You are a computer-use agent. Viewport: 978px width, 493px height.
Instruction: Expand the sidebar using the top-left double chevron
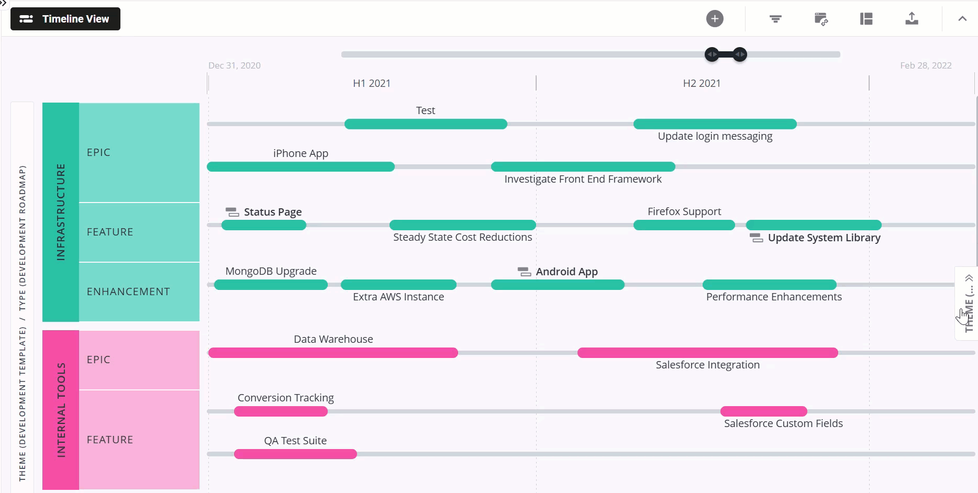point(3,3)
